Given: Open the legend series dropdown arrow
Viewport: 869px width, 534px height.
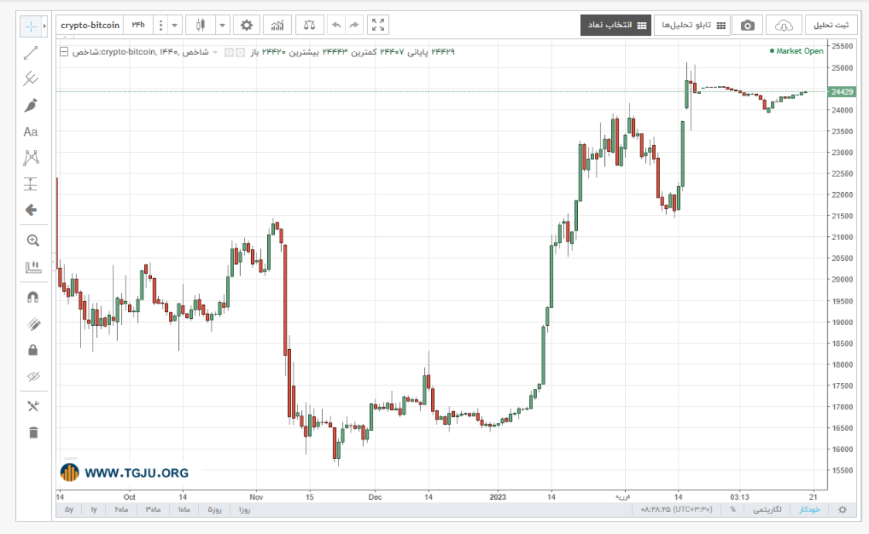Looking at the screenshot, I should click(215, 52).
